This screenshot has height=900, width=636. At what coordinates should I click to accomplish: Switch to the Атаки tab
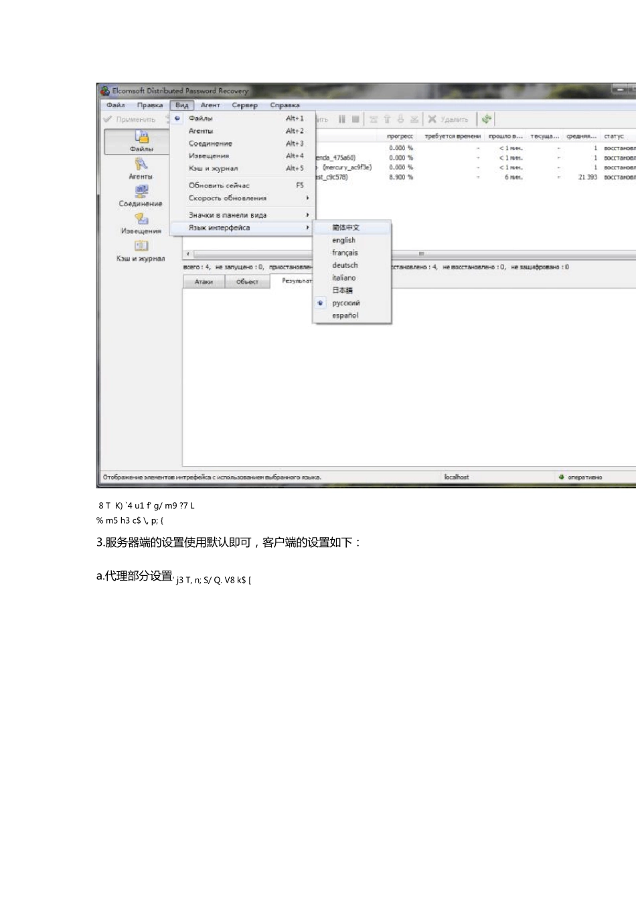pyautogui.click(x=204, y=282)
